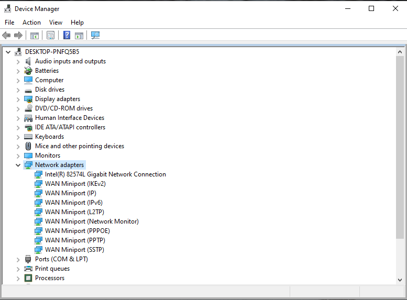Select the DVD/CD-ROM drives label
This screenshot has width=407, height=300.
[x=64, y=108]
